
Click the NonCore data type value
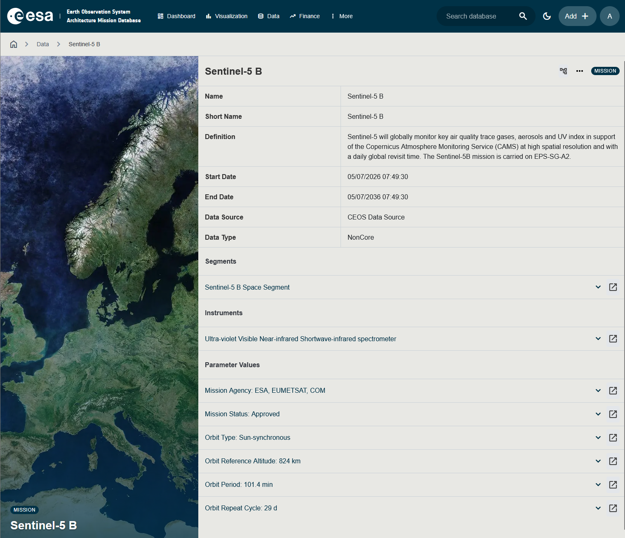click(x=361, y=237)
